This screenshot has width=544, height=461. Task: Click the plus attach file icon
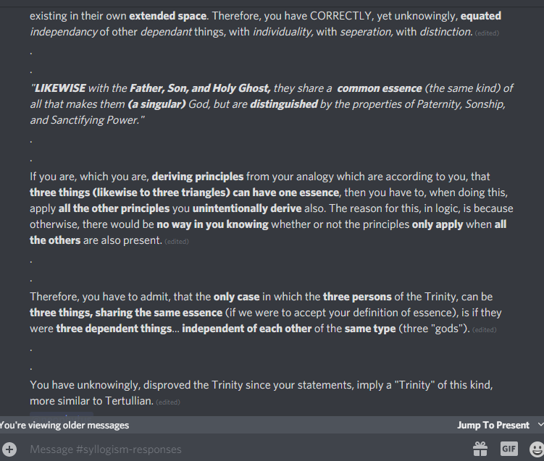pyautogui.click(x=9, y=449)
